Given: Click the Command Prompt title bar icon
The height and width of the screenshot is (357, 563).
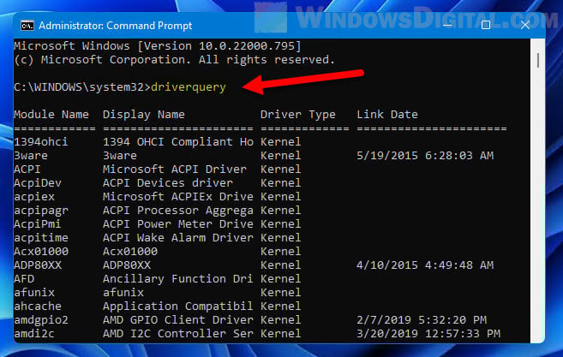Looking at the screenshot, I should pyautogui.click(x=27, y=26).
